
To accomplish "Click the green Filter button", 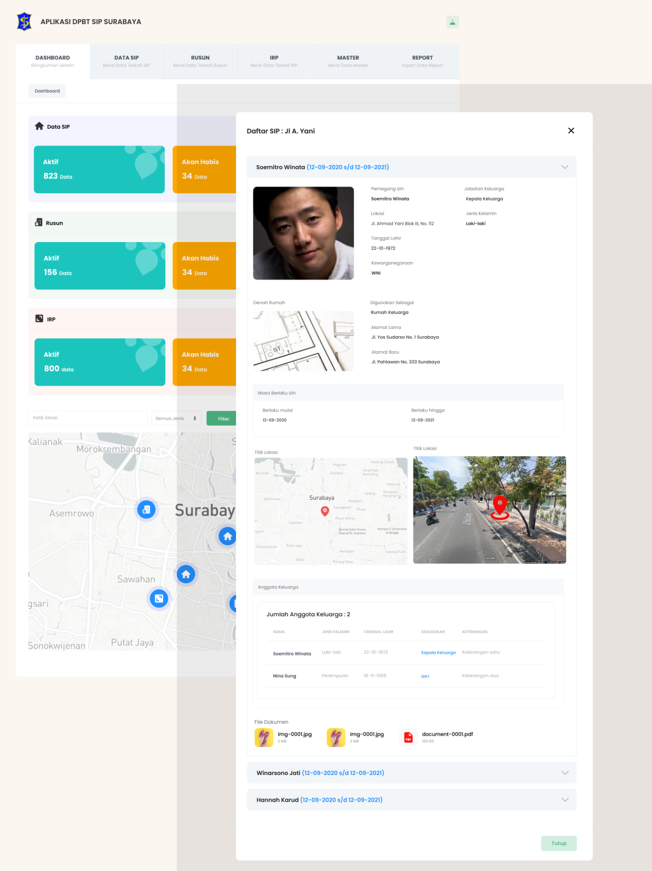I will tap(222, 418).
